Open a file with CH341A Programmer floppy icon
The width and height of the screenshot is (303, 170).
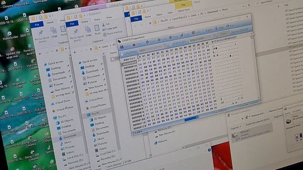[x=122, y=47]
